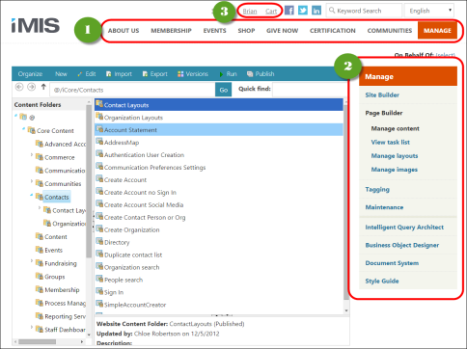Image resolution: width=467 pixels, height=349 pixels.
Task: Select Sign In content item
Action: (219, 292)
